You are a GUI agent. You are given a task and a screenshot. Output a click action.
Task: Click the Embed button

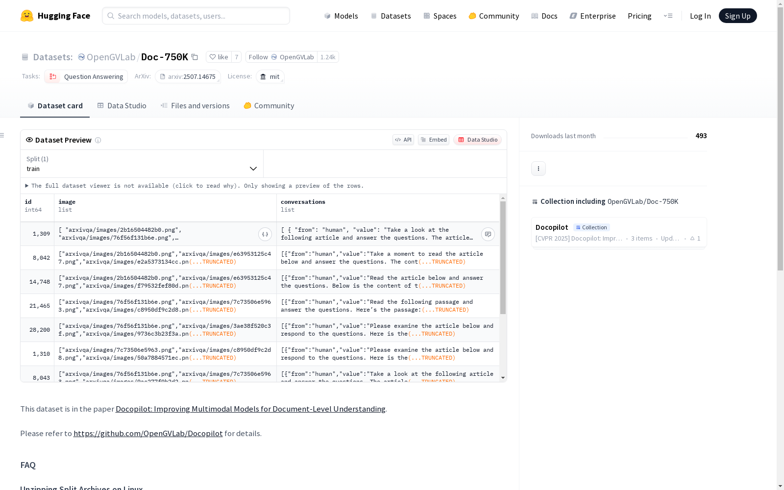pos(434,140)
